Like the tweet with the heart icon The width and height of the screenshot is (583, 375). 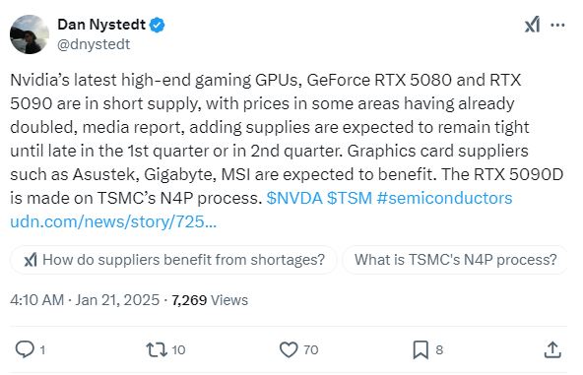point(289,349)
